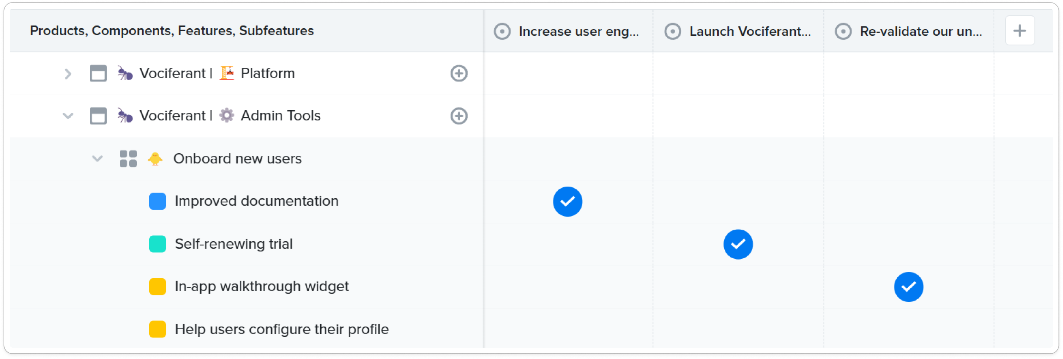Uncheck Self-renewing trial under Launch Vociferant
Image resolution: width=1063 pixels, height=359 pixels.
tap(738, 244)
